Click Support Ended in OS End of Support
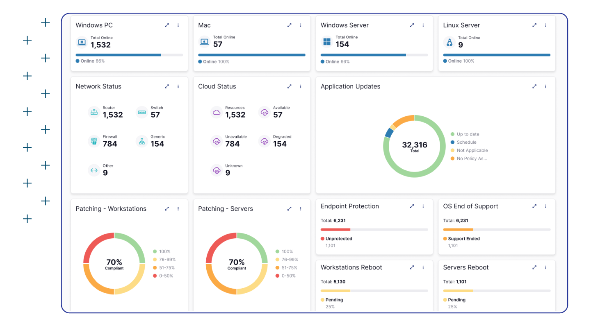Screen dimensions: 591x328 (x=463, y=239)
